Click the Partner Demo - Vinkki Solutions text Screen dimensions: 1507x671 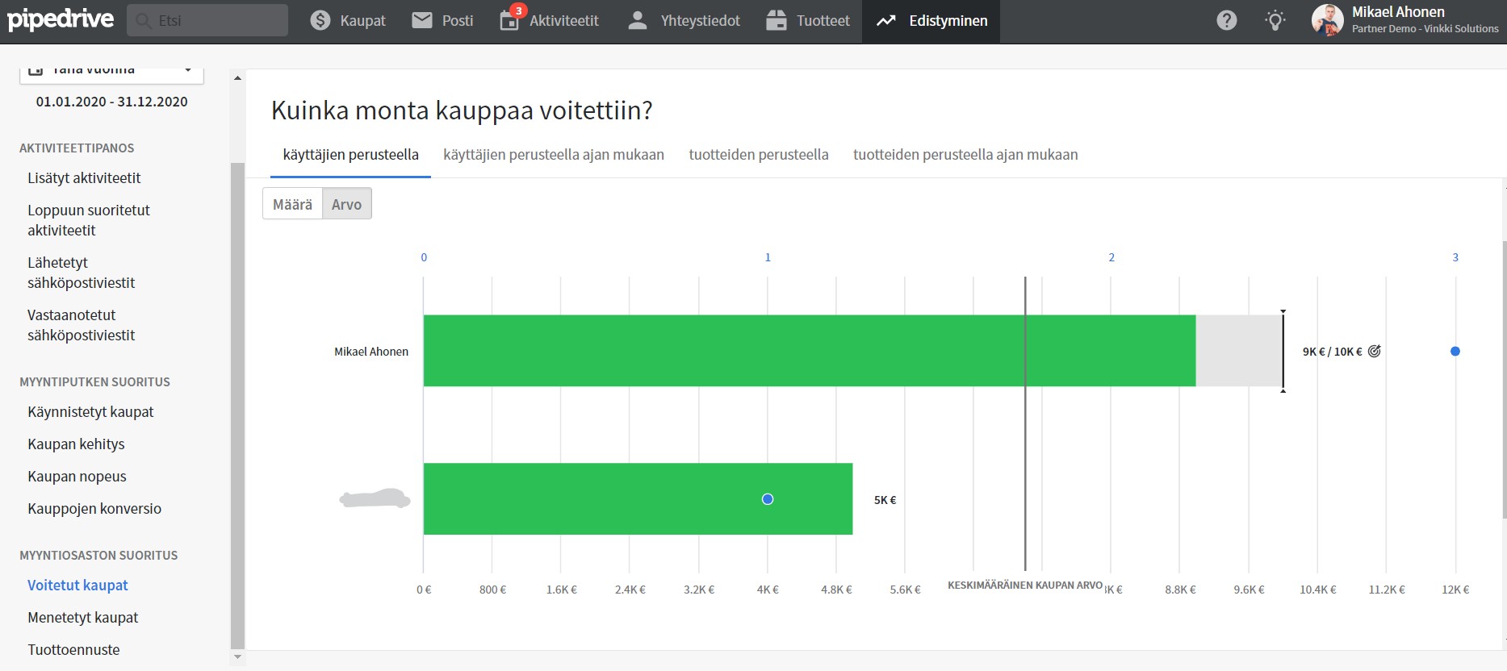pyautogui.click(x=1425, y=28)
